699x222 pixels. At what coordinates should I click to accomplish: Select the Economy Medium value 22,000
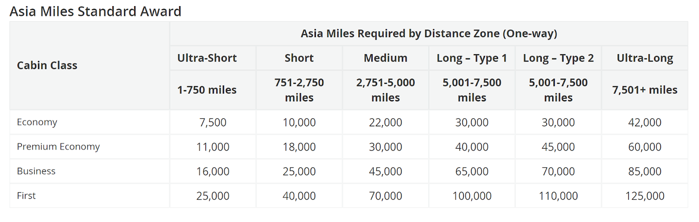coord(385,123)
